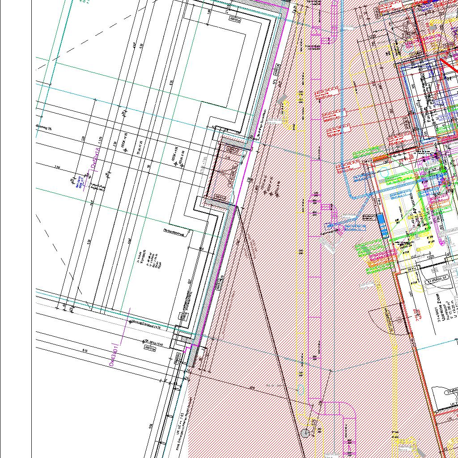Screen dimensions: 458x458
Task: Click the '1.370' dimension value
Action: point(101,140)
